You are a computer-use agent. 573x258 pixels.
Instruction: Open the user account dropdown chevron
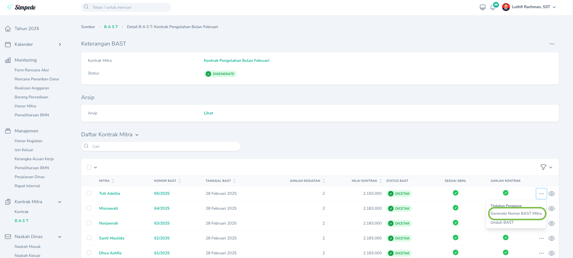[x=554, y=7]
